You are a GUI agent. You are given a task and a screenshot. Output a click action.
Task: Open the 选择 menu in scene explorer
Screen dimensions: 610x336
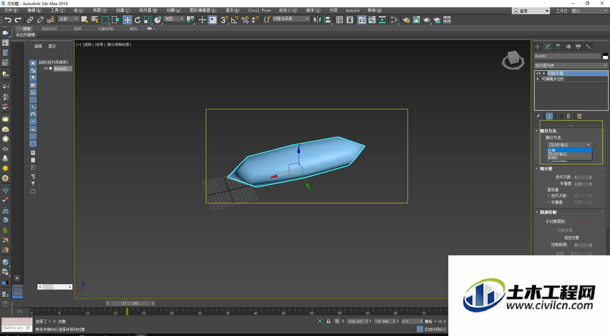coord(38,46)
